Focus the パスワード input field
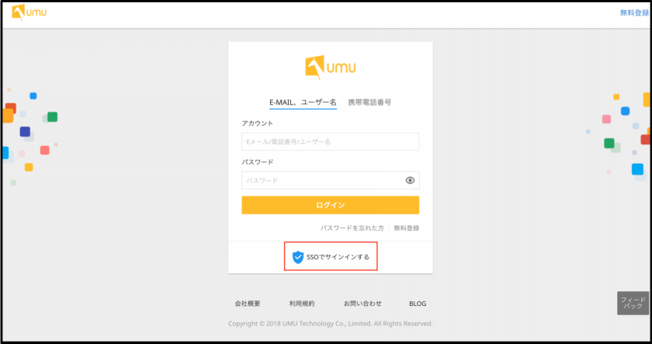 330,180
